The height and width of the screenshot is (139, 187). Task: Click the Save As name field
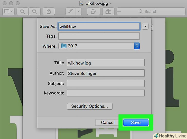[99, 26]
